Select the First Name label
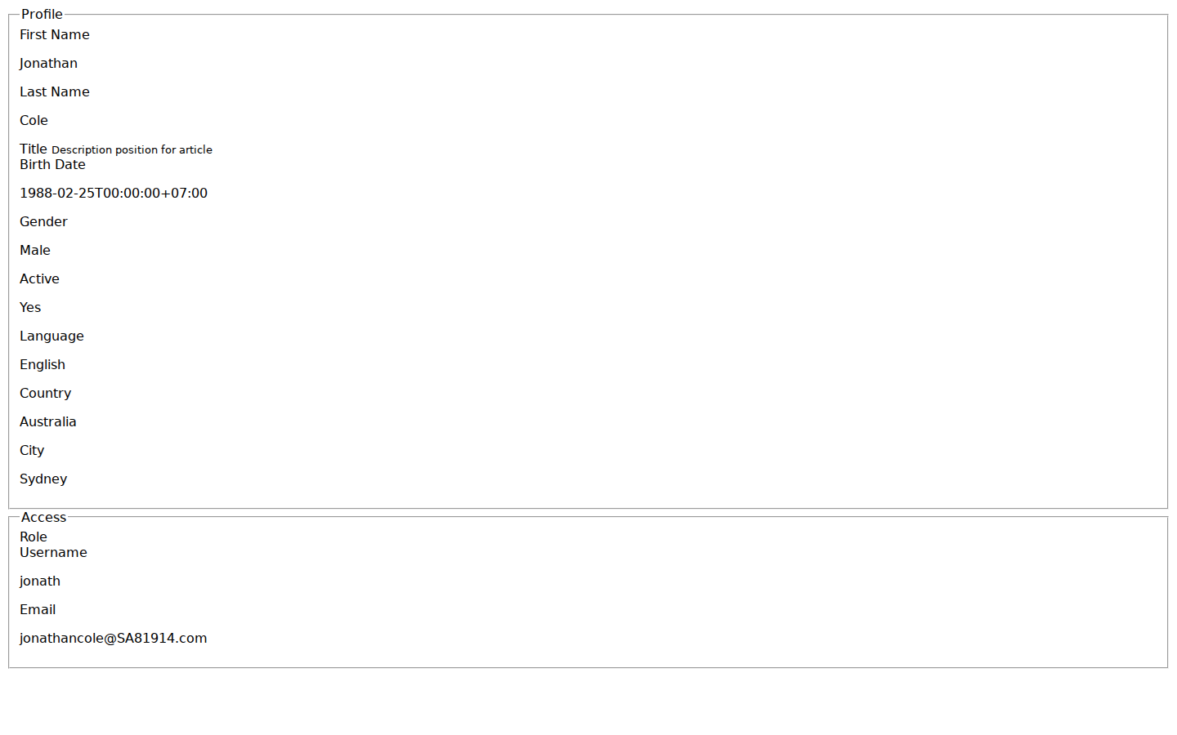Screen dimensions: 1177x735 click(x=55, y=34)
